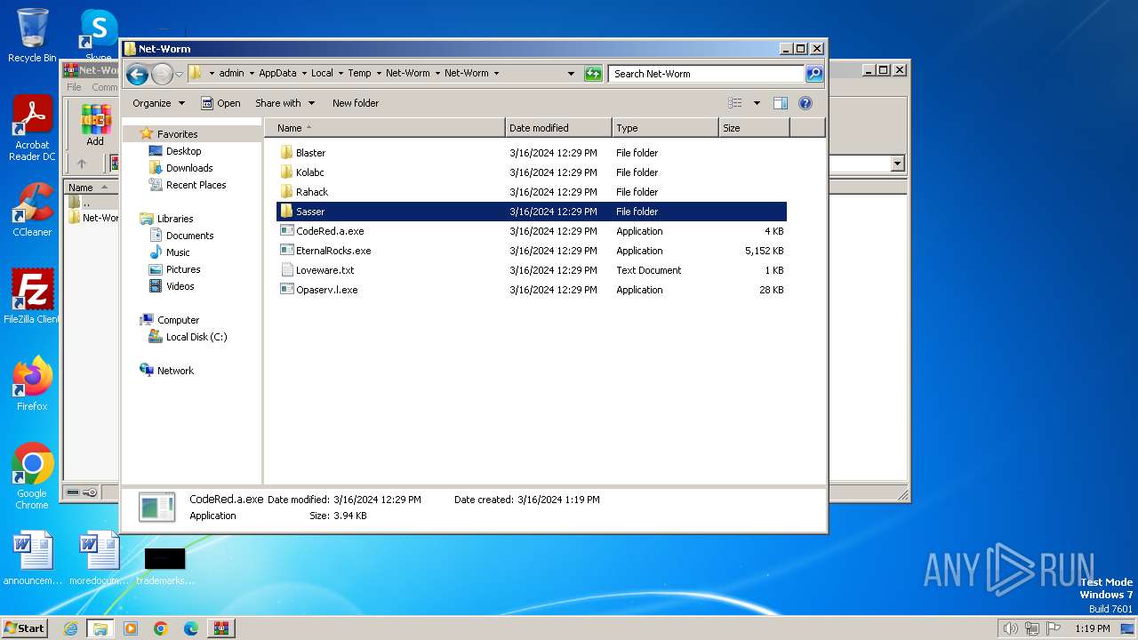
Task: Select the Rahack folder
Action: [x=311, y=192]
